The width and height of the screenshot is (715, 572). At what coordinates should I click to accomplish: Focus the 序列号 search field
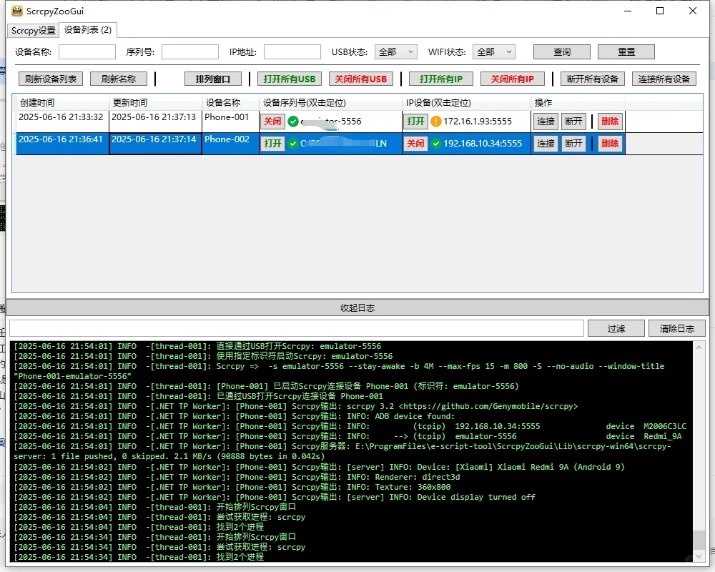[x=190, y=52]
